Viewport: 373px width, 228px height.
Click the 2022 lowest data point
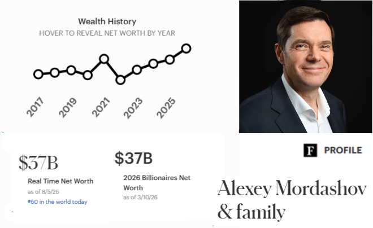pos(120,80)
